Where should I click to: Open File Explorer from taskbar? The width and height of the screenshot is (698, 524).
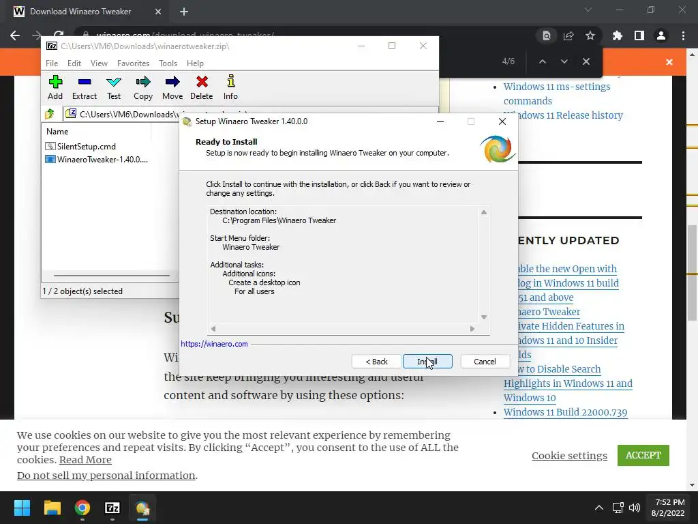52,508
